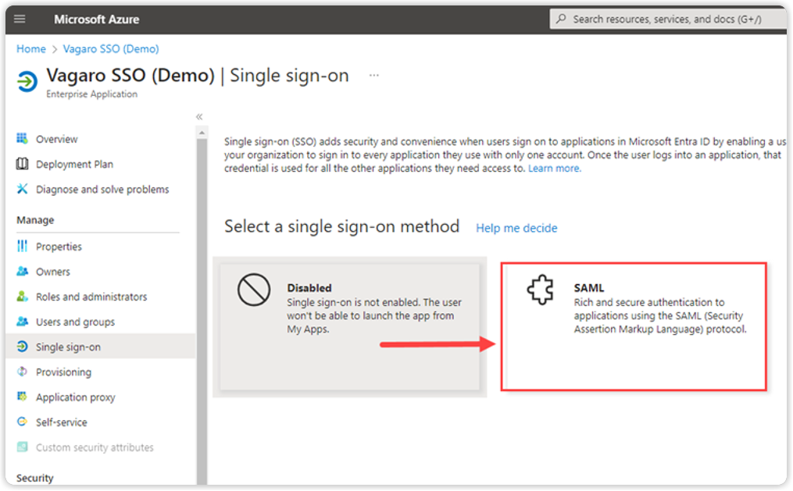Open Vagaro SSO (Demo) breadcrumb link
Screen dimensions: 793x491
coord(111,49)
